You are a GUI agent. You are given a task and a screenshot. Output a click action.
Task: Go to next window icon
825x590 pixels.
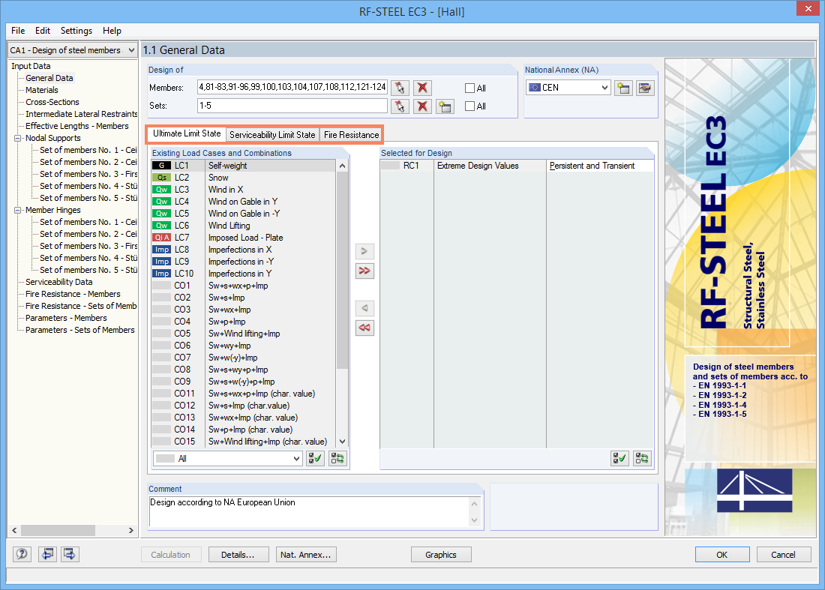pyautogui.click(x=70, y=554)
